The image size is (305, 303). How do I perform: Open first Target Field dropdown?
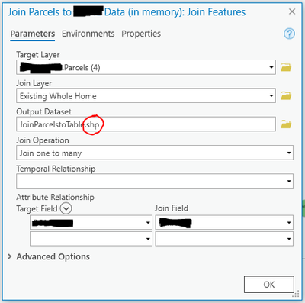91,223
